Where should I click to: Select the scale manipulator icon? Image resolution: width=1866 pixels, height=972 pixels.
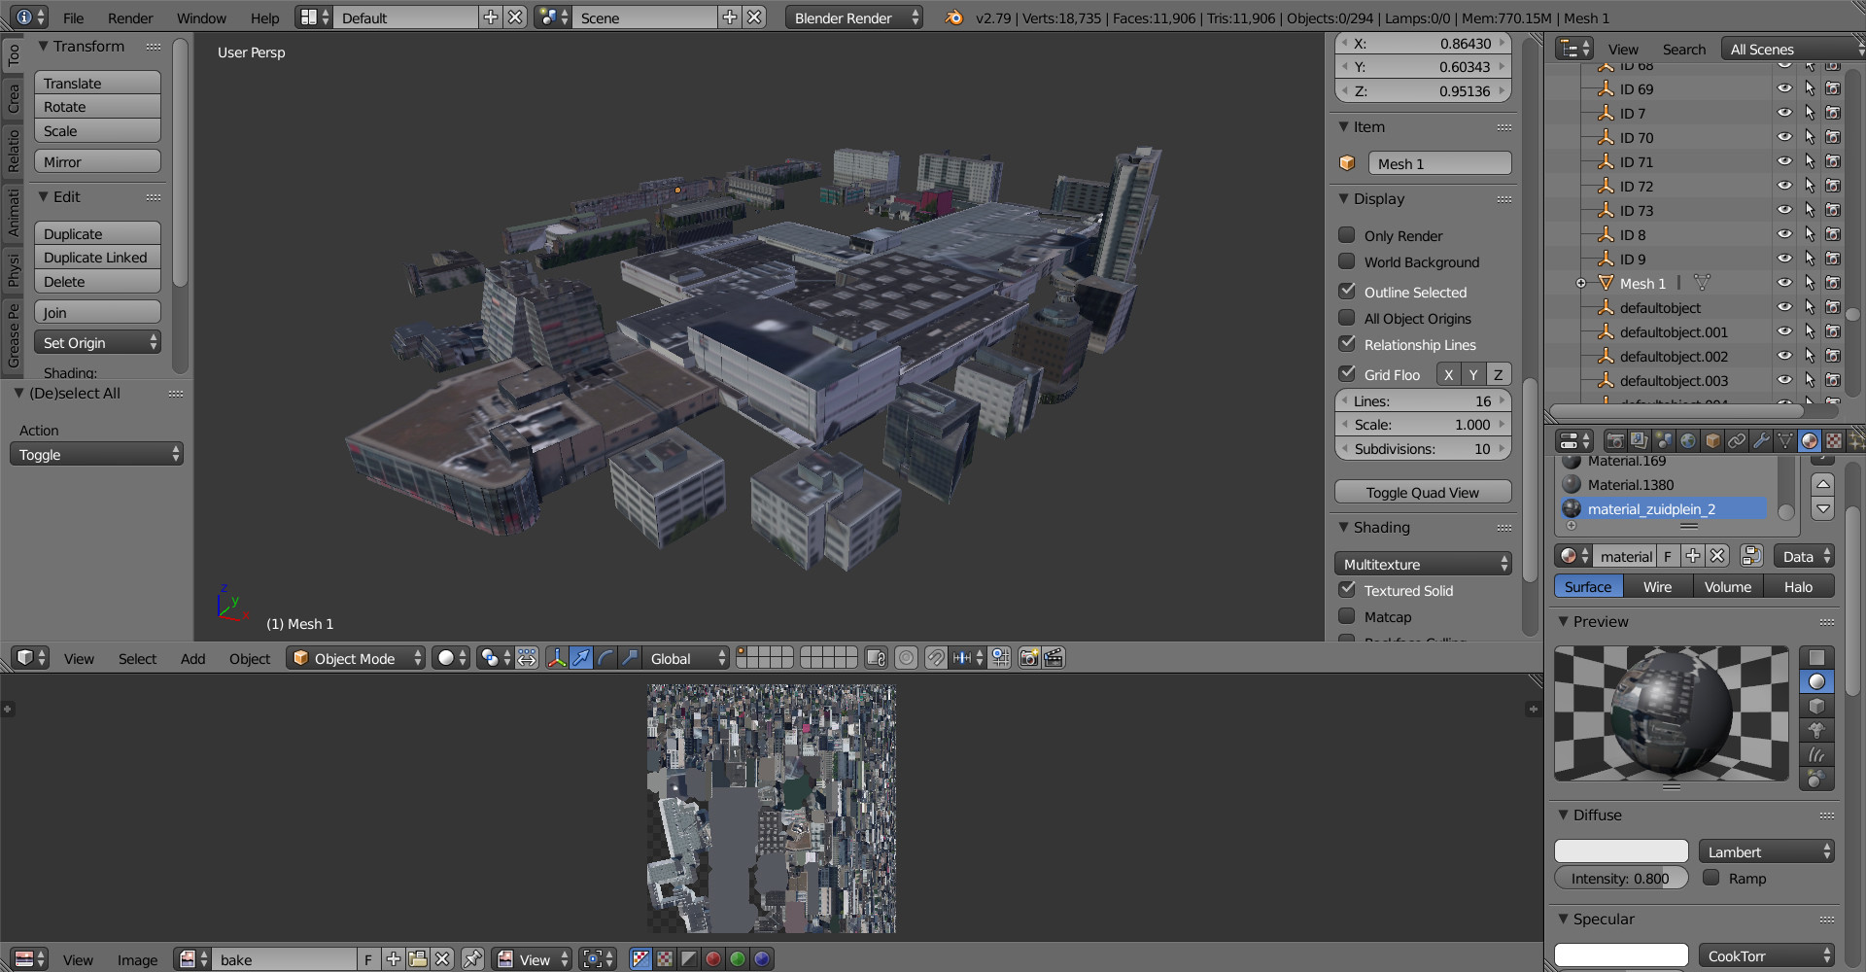(629, 658)
